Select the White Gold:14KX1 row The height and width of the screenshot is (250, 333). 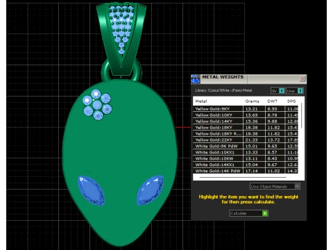[x=246, y=165]
